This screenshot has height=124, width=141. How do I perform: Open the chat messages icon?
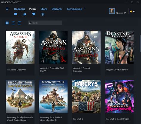pyautogui.click(x=15, y=14)
